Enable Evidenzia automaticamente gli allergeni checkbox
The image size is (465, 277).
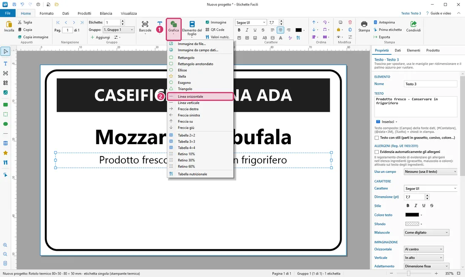click(x=377, y=152)
